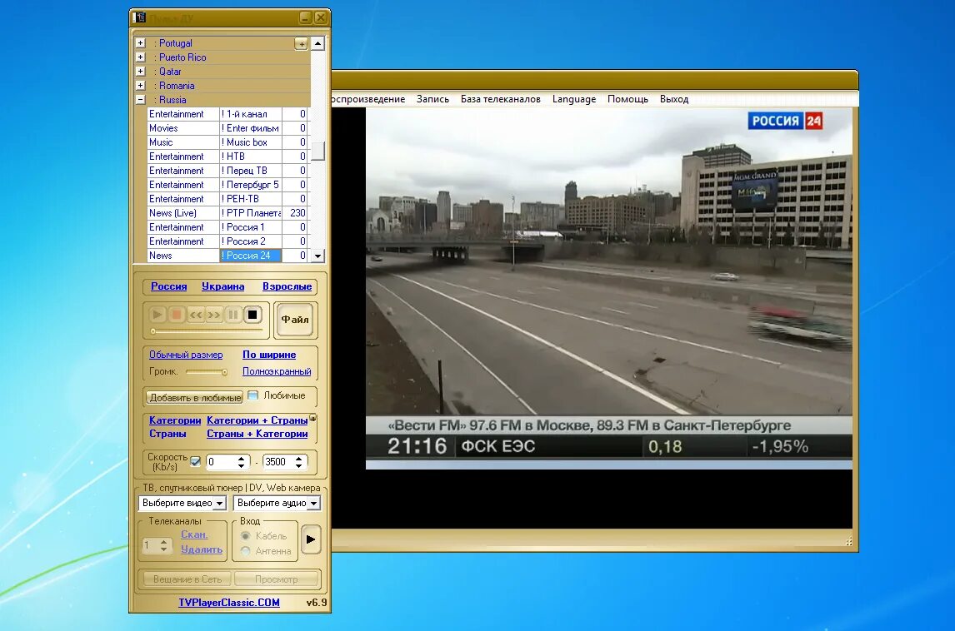This screenshot has width=955, height=631.
Task: Expand the Romania country node
Action: (x=140, y=86)
